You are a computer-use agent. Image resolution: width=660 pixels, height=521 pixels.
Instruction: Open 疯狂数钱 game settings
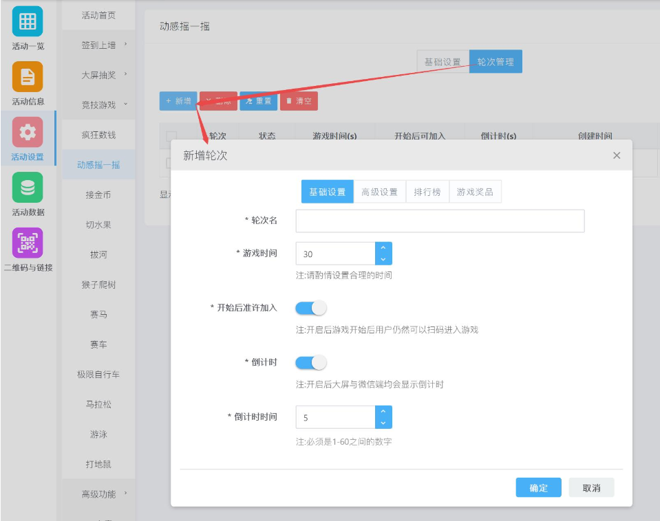99,135
